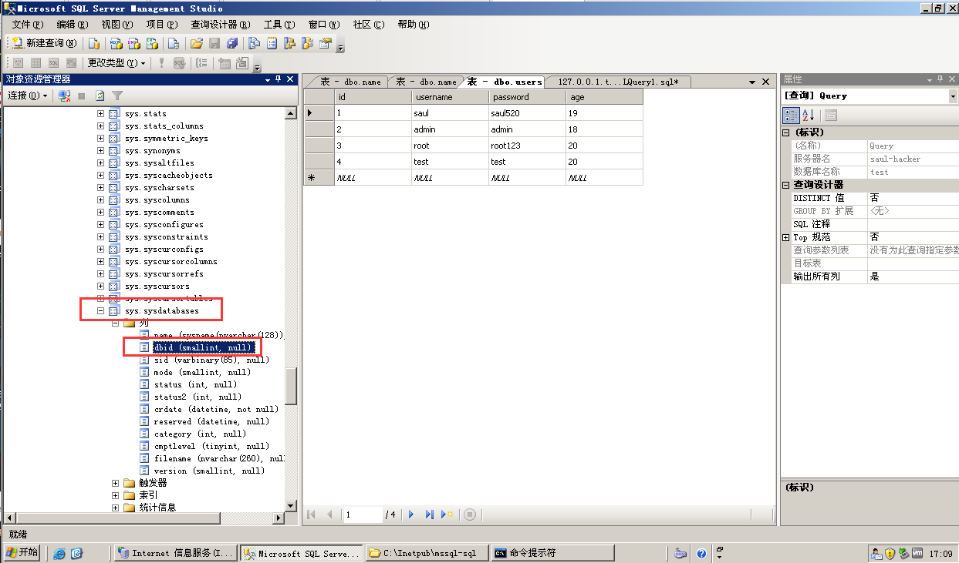
Task: Select the sys.syscolumns tree item
Action: [157, 200]
